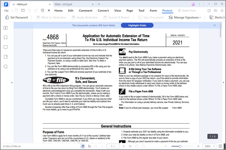Switch to the Edit tab
This screenshot has height=150, width=226.
(71, 11)
